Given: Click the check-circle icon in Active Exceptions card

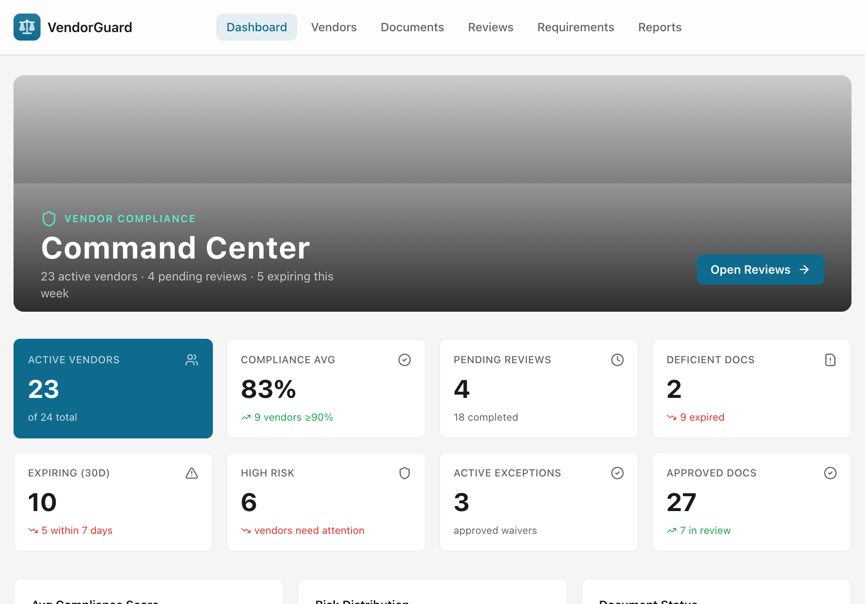Looking at the screenshot, I should pyautogui.click(x=617, y=473).
